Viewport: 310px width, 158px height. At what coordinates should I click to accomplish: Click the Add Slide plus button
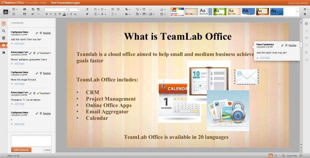[5, 12]
